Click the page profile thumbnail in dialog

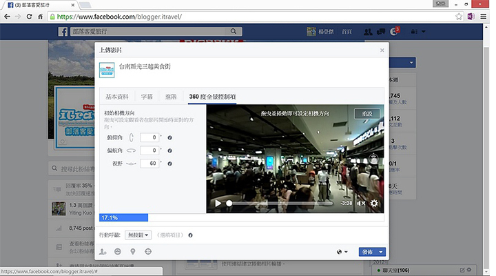[107, 70]
